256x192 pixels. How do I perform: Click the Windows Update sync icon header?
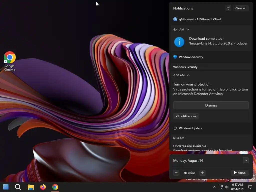(x=175, y=128)
